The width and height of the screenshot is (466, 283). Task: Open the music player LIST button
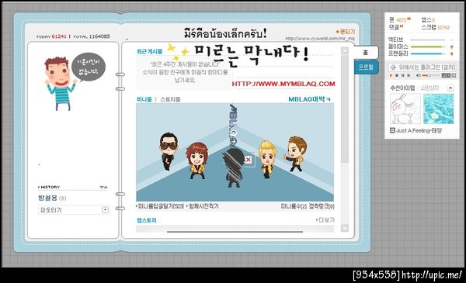point(446,76)
